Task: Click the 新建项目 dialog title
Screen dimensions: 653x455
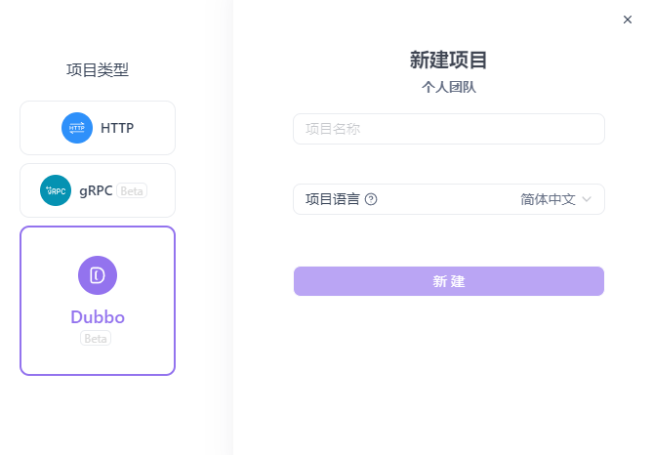Action: 449,60
